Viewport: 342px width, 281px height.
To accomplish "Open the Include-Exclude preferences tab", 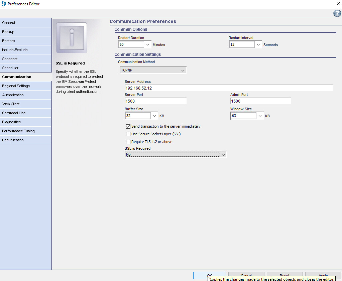I will click(x=26, y=50).
